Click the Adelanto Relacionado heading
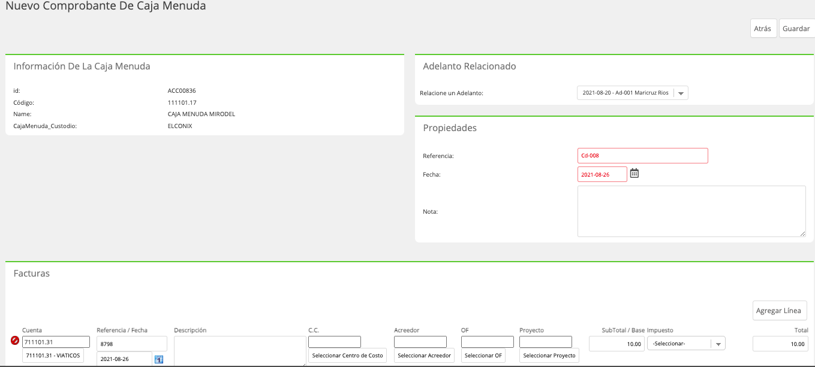Viewport: 815px width, 367px height. pyautogui.click(x=470, y=66)
